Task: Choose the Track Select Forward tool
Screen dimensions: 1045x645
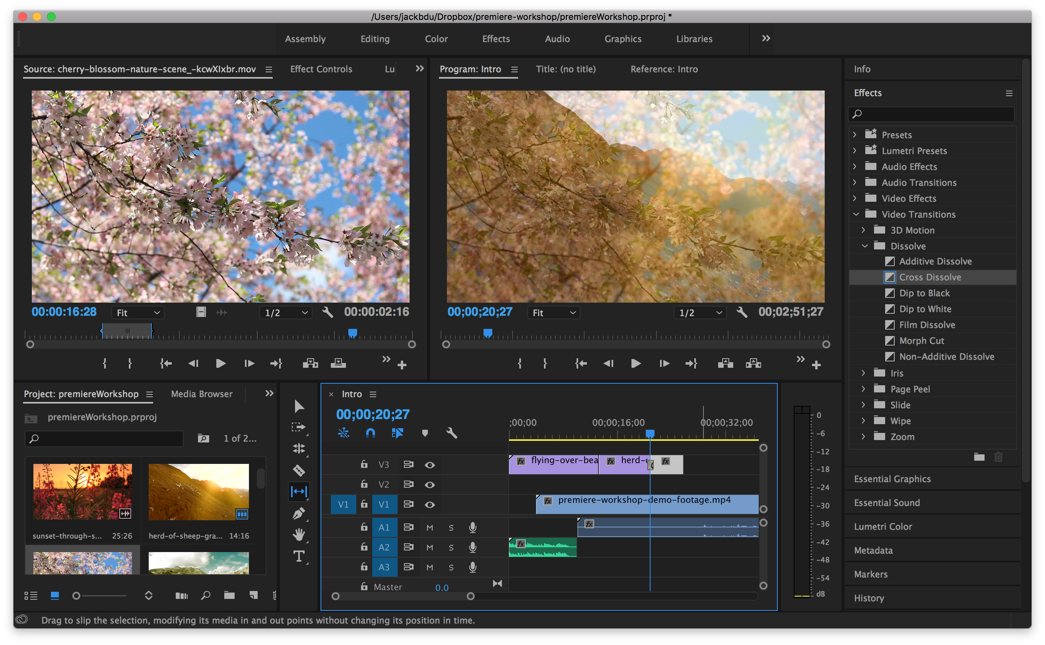Action: [298, 427]
